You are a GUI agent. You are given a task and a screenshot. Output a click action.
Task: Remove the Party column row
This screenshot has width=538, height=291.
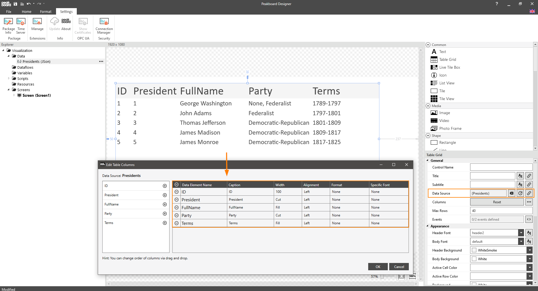tap(177, 215)
